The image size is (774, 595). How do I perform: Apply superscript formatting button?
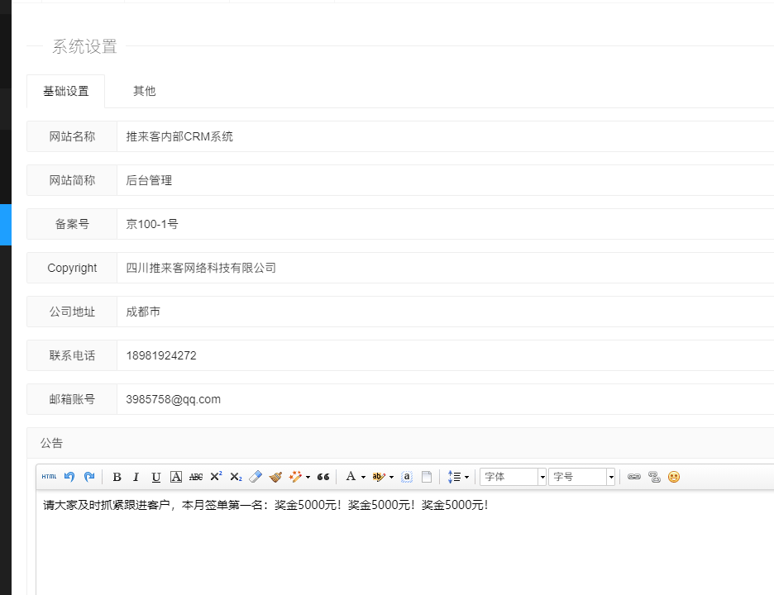(216, 477)
